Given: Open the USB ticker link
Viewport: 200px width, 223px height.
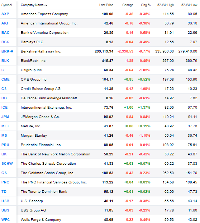Looking at the screenshot, I should tap(5, 201).
